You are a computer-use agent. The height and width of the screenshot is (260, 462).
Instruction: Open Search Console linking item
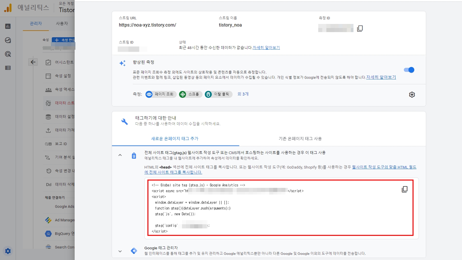pyautogui.click(x=59, y=247)
